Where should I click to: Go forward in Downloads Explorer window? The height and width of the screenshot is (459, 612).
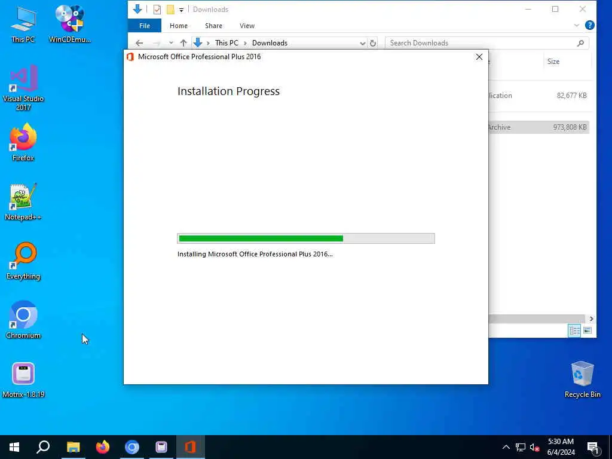[157, 43]
